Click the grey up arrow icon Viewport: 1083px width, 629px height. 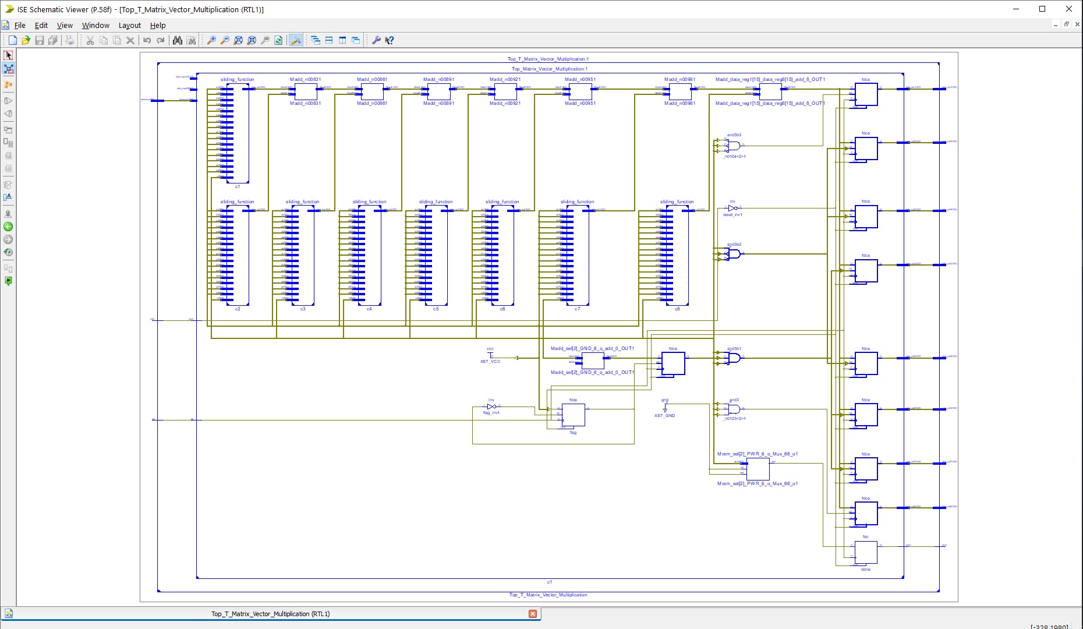8,214
